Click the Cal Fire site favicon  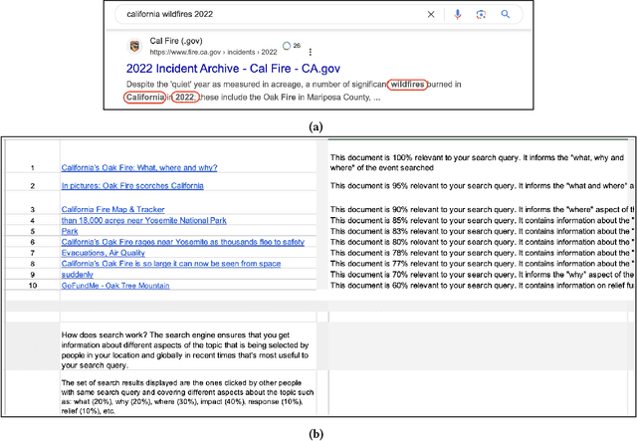[x=134, y=46]
